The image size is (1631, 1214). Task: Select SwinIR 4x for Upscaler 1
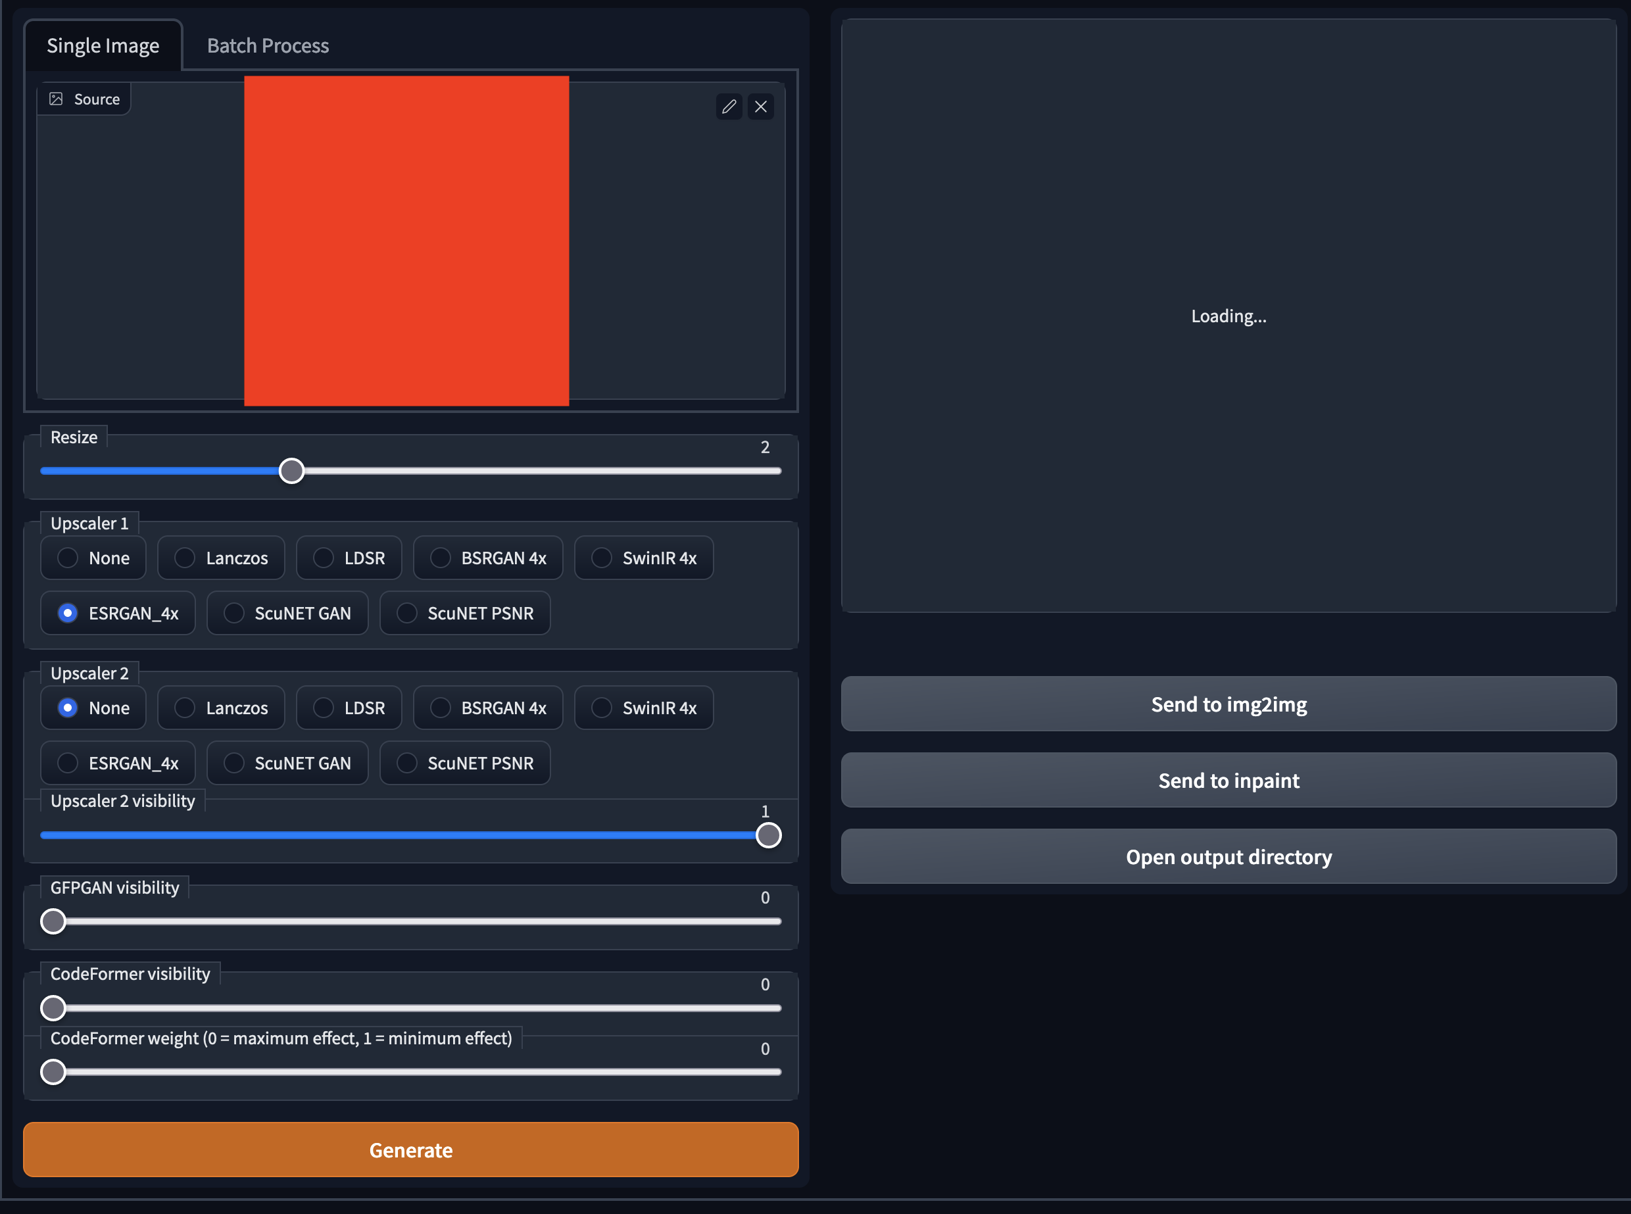click(644, 558)
